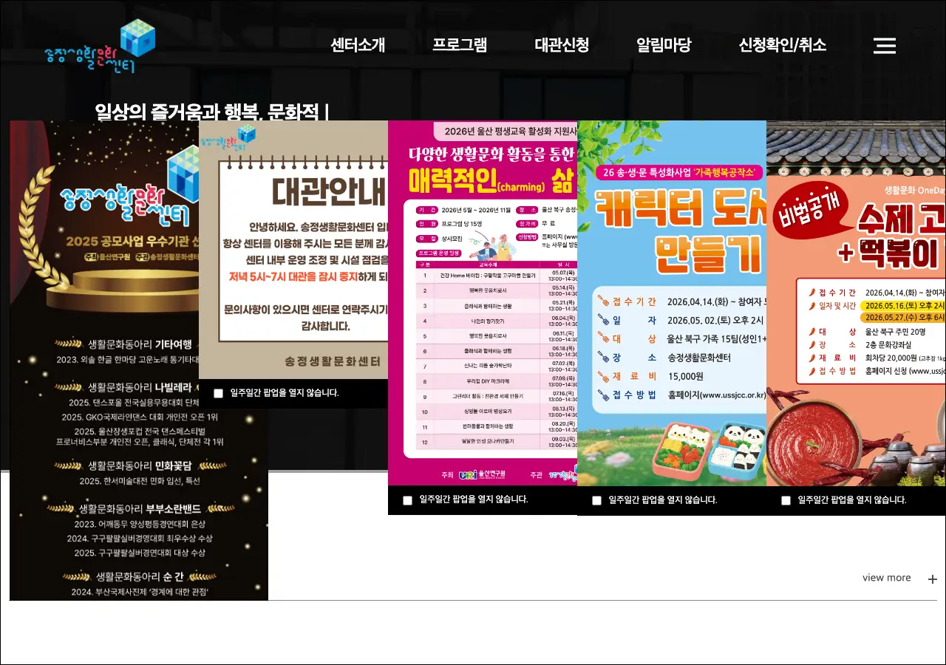Tick the hide-popup checkbox under the pink 매력적인 삶 poster
Screen dimensions: 946x665
(x=407, y=500)
